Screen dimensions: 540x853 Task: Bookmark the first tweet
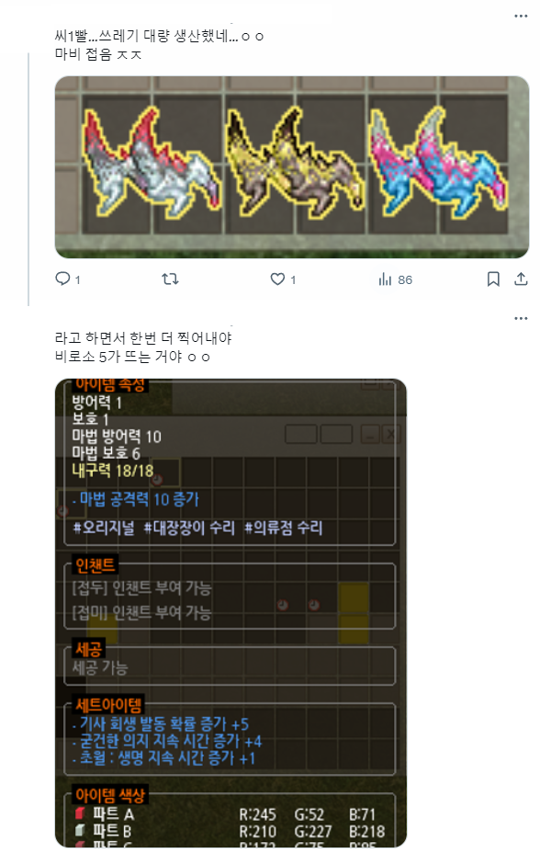pyautogui.click(x=493, y=279)
